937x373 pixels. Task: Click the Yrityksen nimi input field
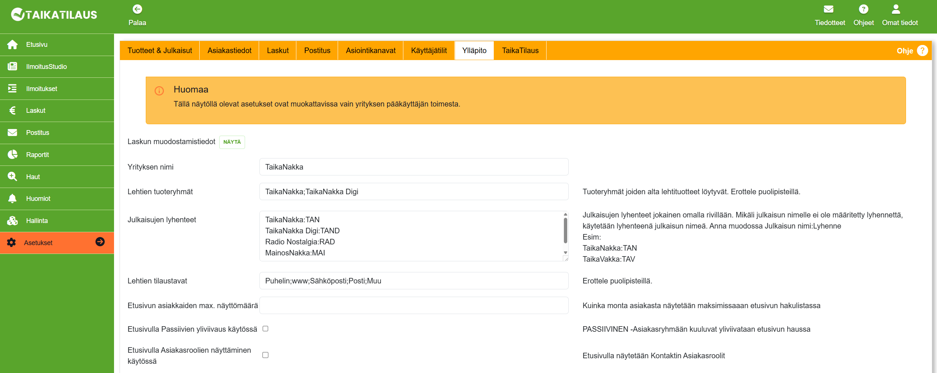point(414,167)
